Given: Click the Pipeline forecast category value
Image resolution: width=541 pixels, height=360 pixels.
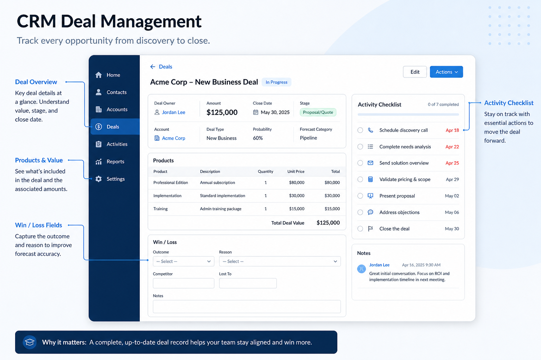Looking at the screenshot, I should [309, 138].
